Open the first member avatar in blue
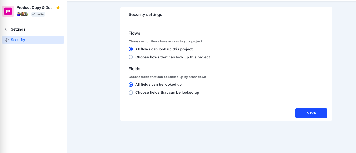This screenshot has width=356, height=153. coord(19,14)
